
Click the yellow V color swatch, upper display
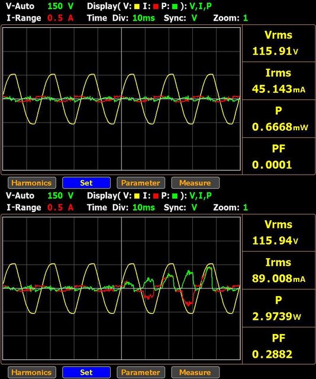pos(137,7)
